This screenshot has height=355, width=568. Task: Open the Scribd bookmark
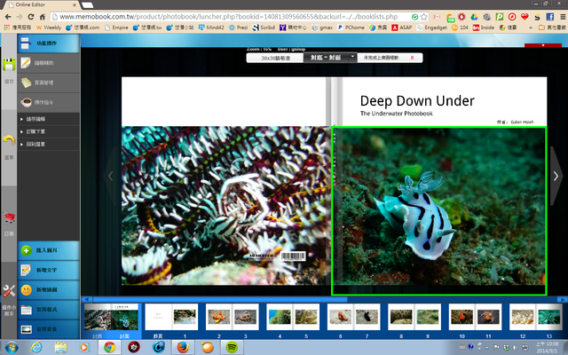click(x=264, y=28)
